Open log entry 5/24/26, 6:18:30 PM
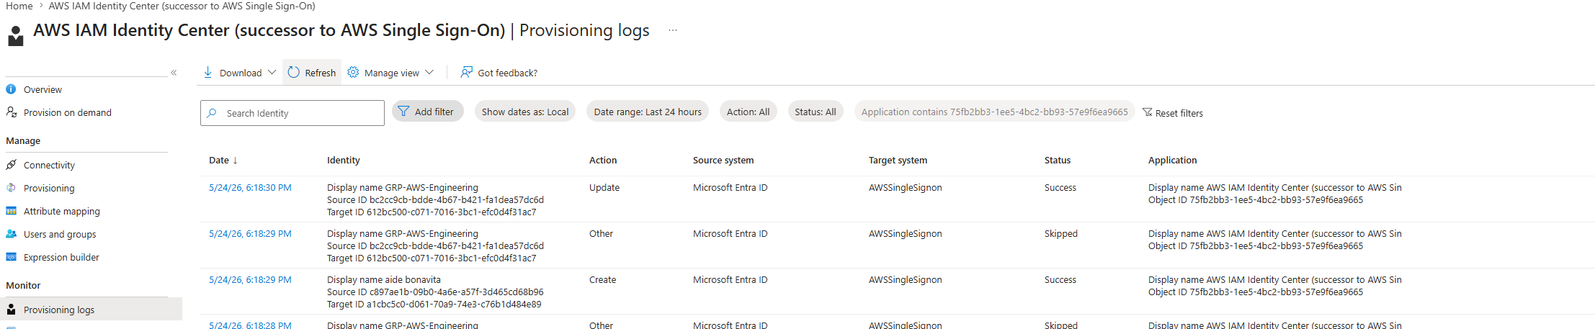Image resolution: width=1595 pixels, height=329 pixels. click(250, 188)
